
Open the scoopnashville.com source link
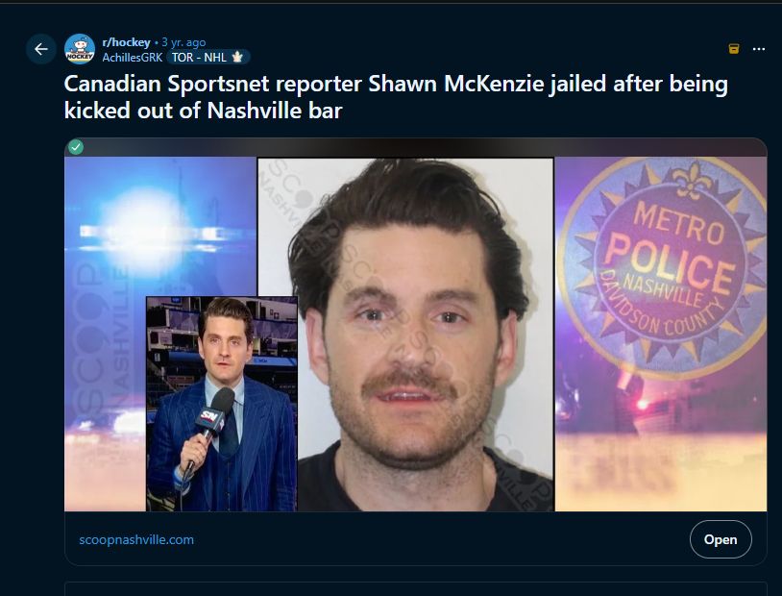coord(136,539)
